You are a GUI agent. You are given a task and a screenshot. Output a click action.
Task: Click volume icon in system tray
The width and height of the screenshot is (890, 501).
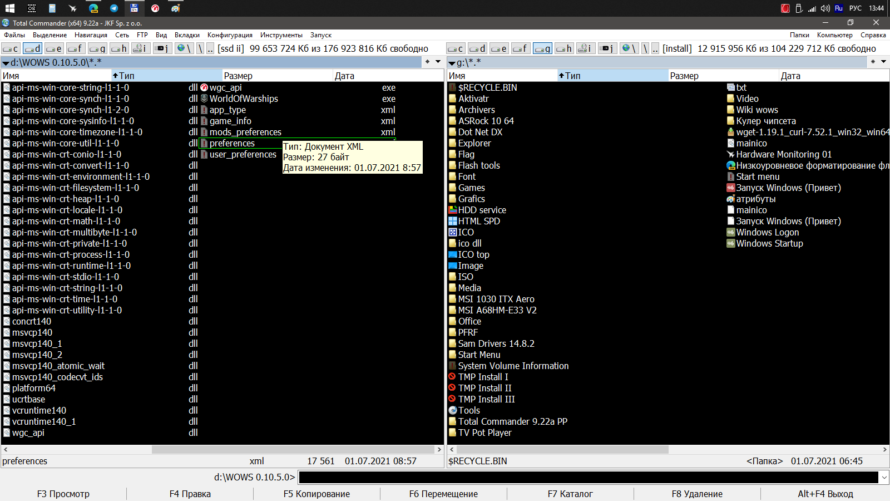coord(825,8)
